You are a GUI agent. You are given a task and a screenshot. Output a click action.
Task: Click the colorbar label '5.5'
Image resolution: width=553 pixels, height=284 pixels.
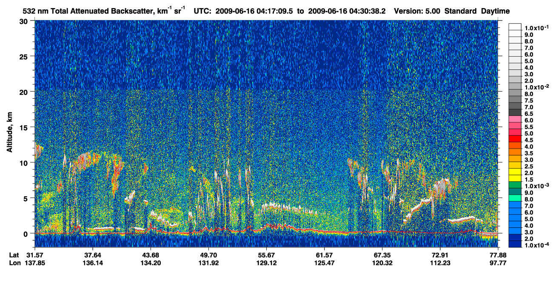click(530, 127)
